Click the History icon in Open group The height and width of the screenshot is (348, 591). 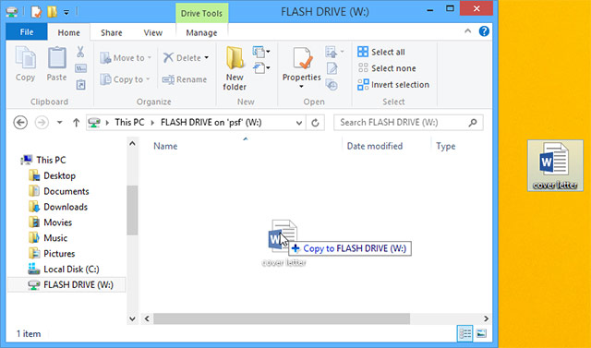coord(332,85)
